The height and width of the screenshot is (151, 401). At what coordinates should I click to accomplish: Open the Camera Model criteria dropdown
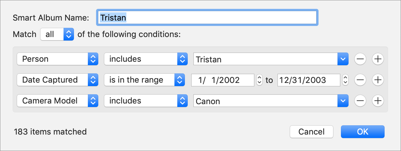57,101
